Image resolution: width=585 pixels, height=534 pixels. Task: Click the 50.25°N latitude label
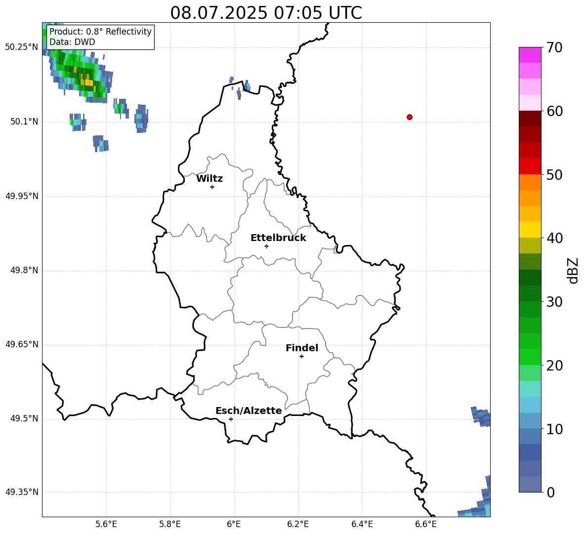(22, 47)
